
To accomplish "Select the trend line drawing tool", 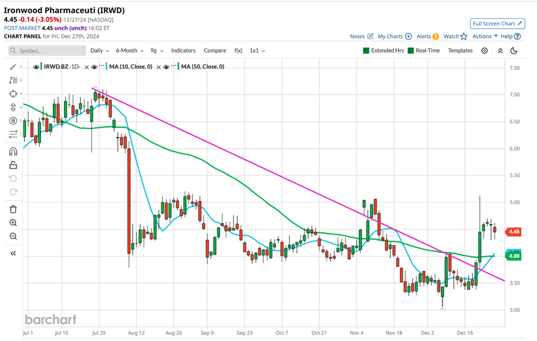I will (13, 67).
